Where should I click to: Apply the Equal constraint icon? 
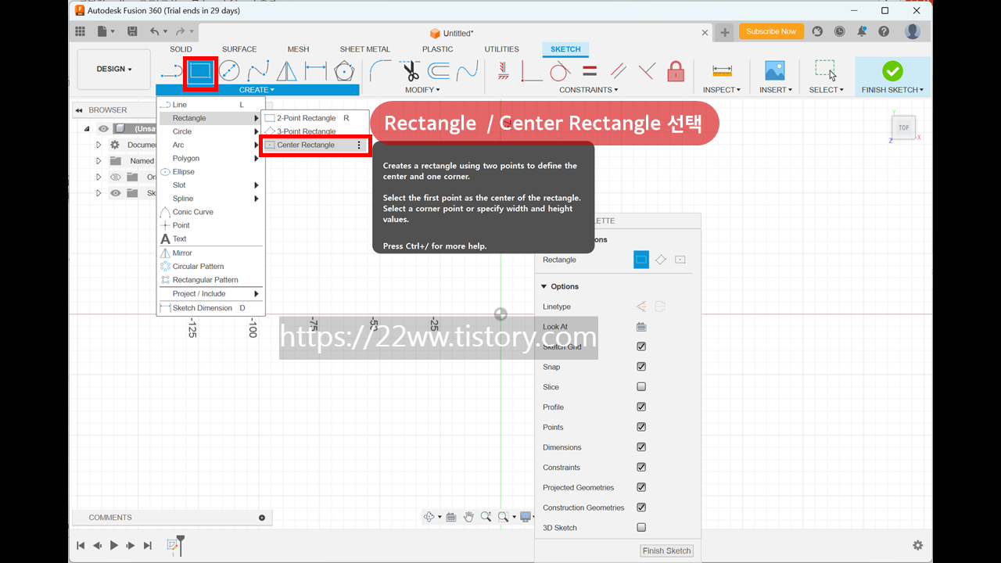[590, 71]
